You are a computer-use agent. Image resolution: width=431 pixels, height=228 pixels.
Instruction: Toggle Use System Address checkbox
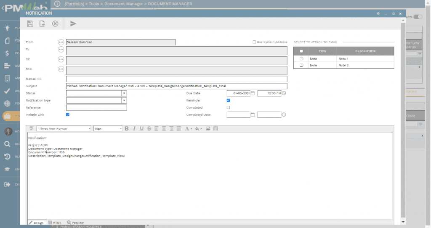click(254, 42)
